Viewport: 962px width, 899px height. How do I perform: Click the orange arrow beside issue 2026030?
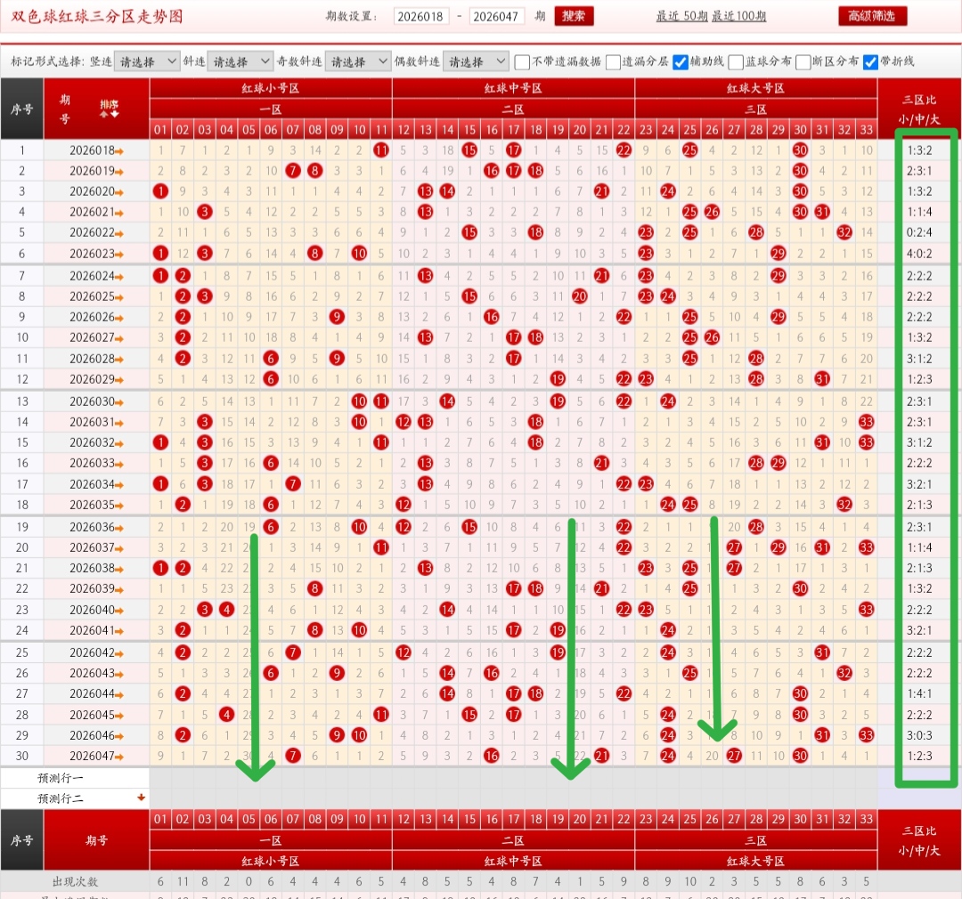point(119,402)
